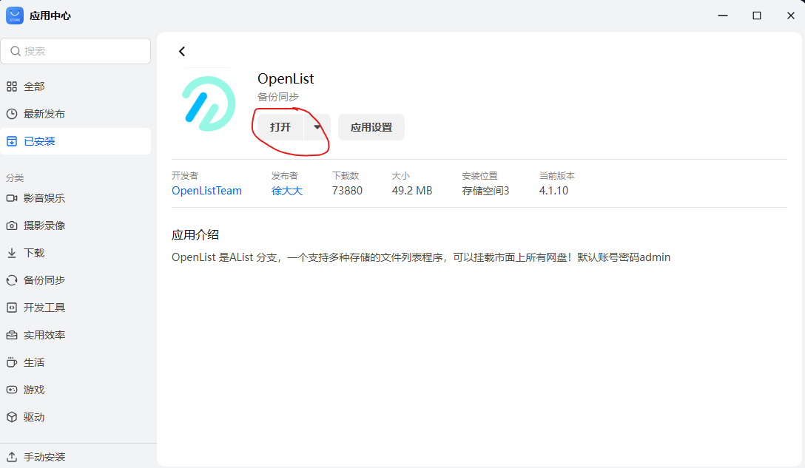Click the 驱动 cube icon
Screen dimensions: 805x468
coord(12,417)
